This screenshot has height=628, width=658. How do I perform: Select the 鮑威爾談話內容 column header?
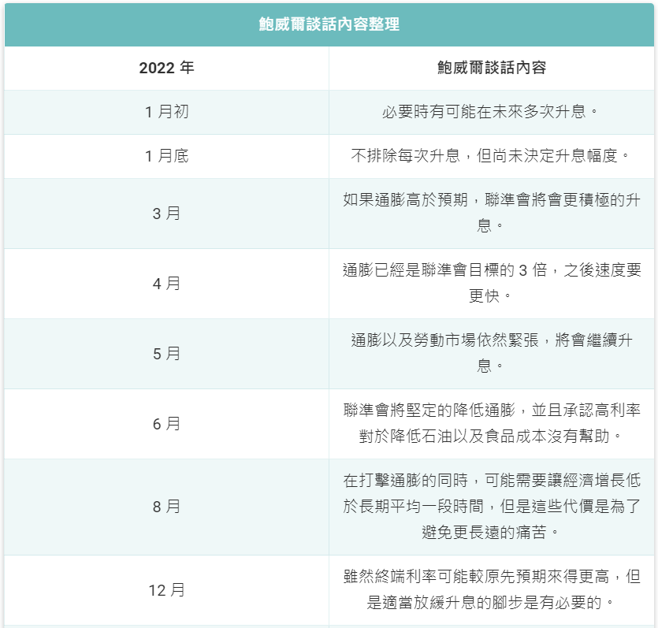[492, 68]
